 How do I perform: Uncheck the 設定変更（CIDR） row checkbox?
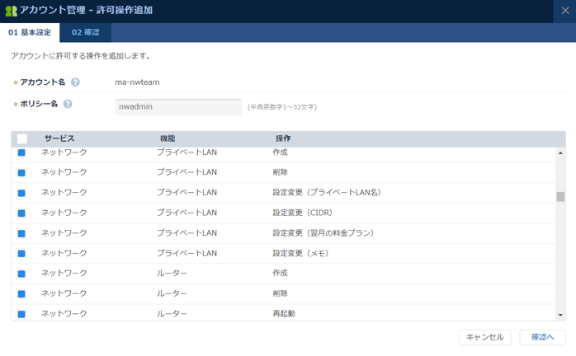tap(22, 213)
